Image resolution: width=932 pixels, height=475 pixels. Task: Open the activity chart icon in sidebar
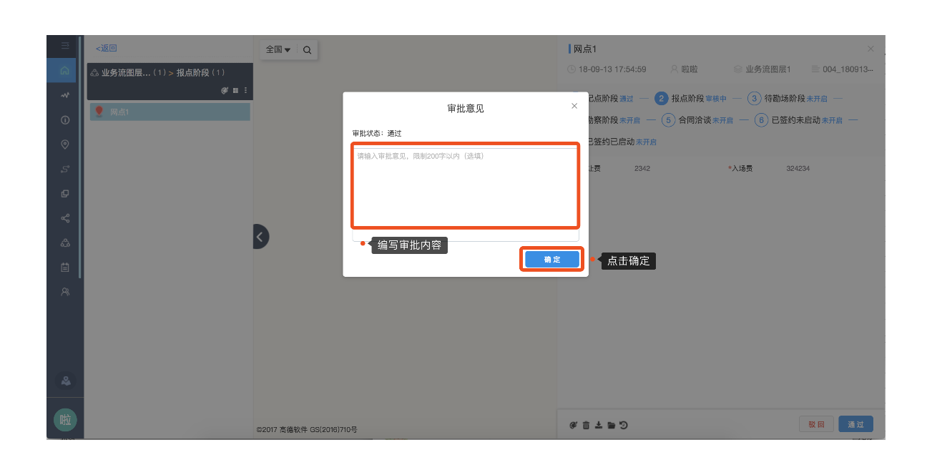(x=65, y=95)
